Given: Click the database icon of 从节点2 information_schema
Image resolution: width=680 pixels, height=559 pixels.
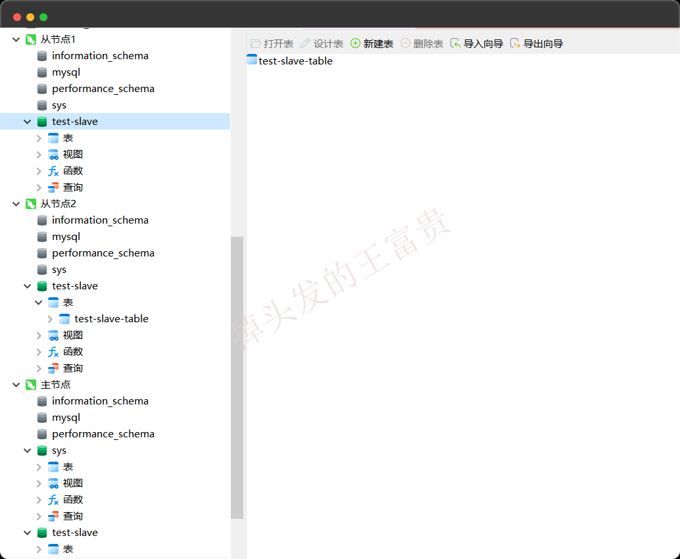Looking at the screenshot, I should (42, 220).
